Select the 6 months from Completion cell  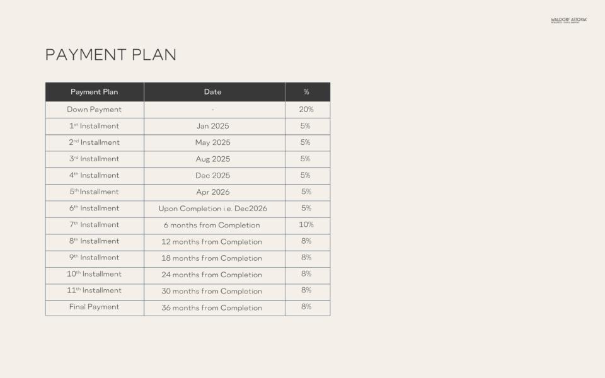coord(212,226)
